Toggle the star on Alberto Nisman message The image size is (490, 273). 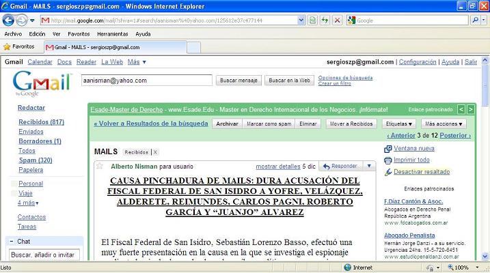[100, 166]
